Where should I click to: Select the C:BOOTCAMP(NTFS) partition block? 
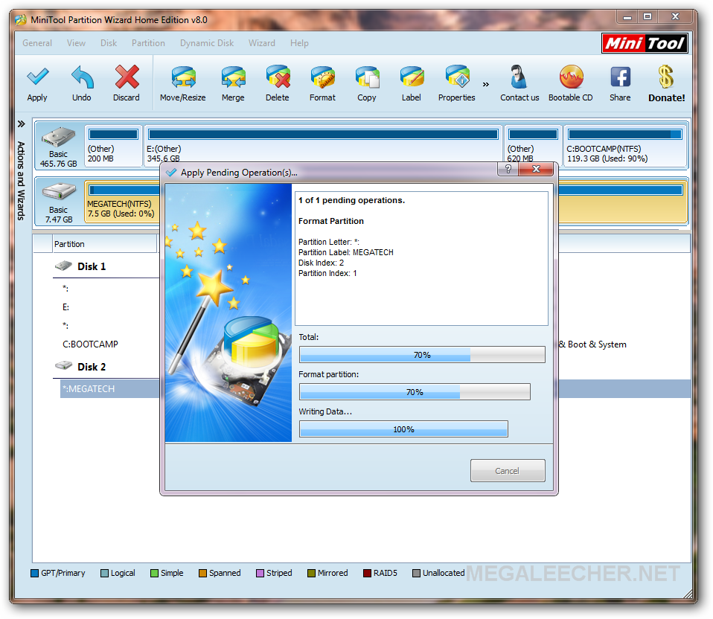click(x=625, y=147)
